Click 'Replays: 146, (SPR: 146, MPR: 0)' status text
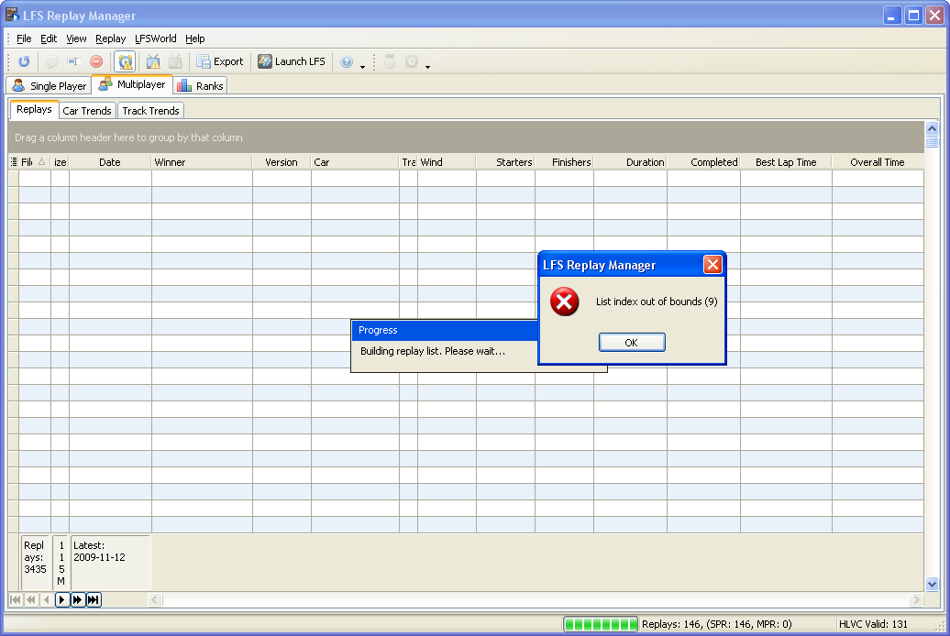Viewport: 950px width, 636px height. pyautogui.click(x=717, y=624)
